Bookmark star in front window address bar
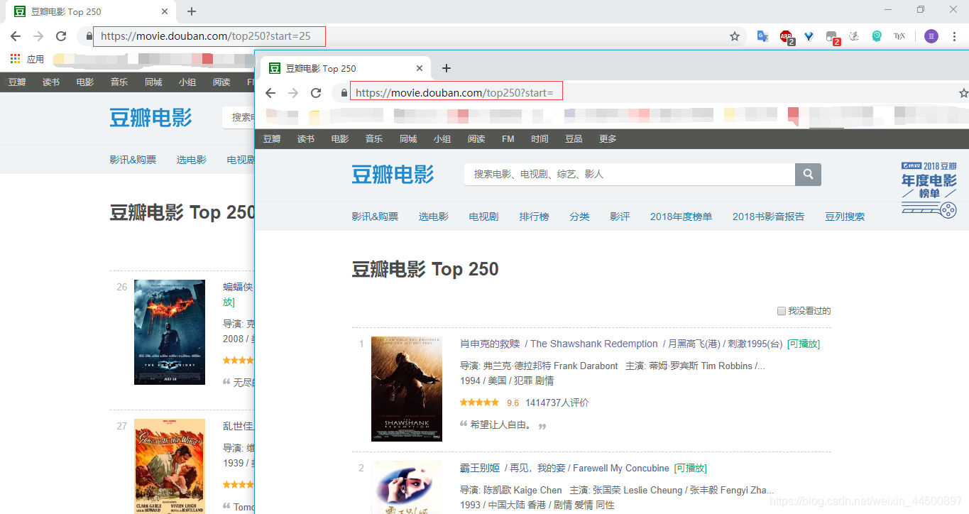This screenshot has height=514, width=969. (x=963, y=93)
